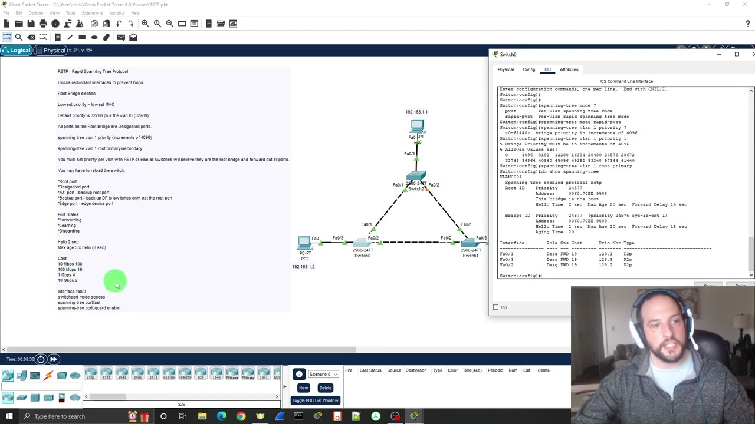Screen dimensions: 755x424
Task: Select the Draw Rectangle tool
Action: pos(82,37)
